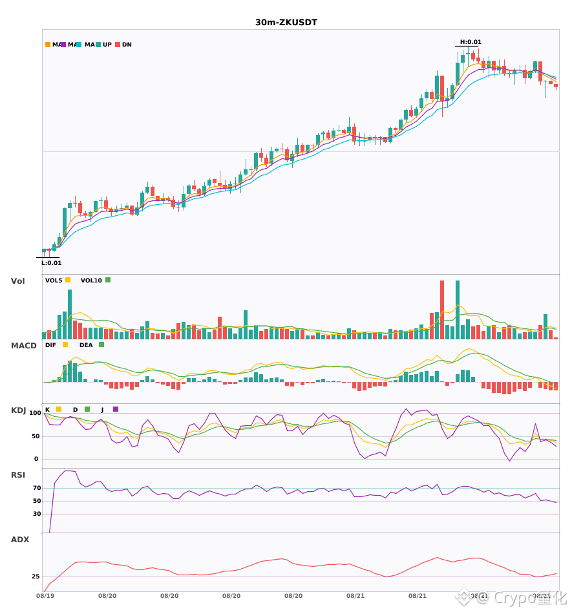572x614 pixels.
Task: Toggle the red DN legend swatch
Action: pos(118,45)
